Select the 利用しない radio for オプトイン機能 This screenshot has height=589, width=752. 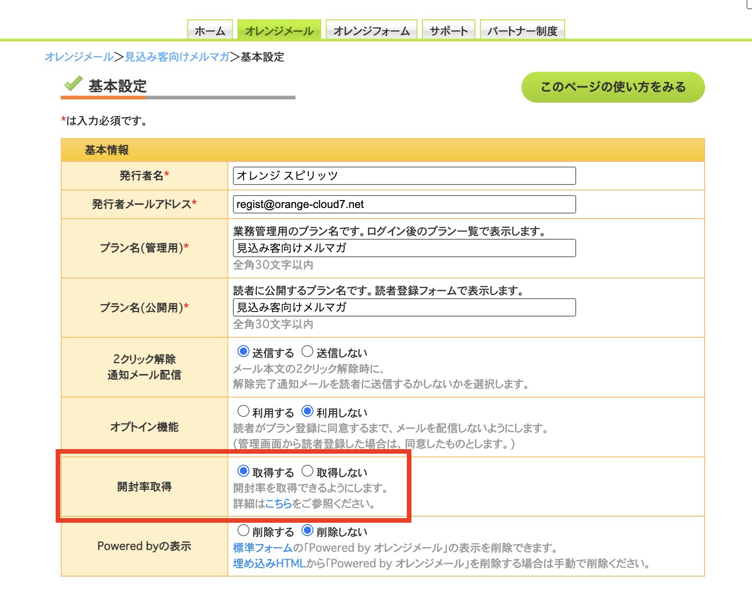(x=307, y=411)
